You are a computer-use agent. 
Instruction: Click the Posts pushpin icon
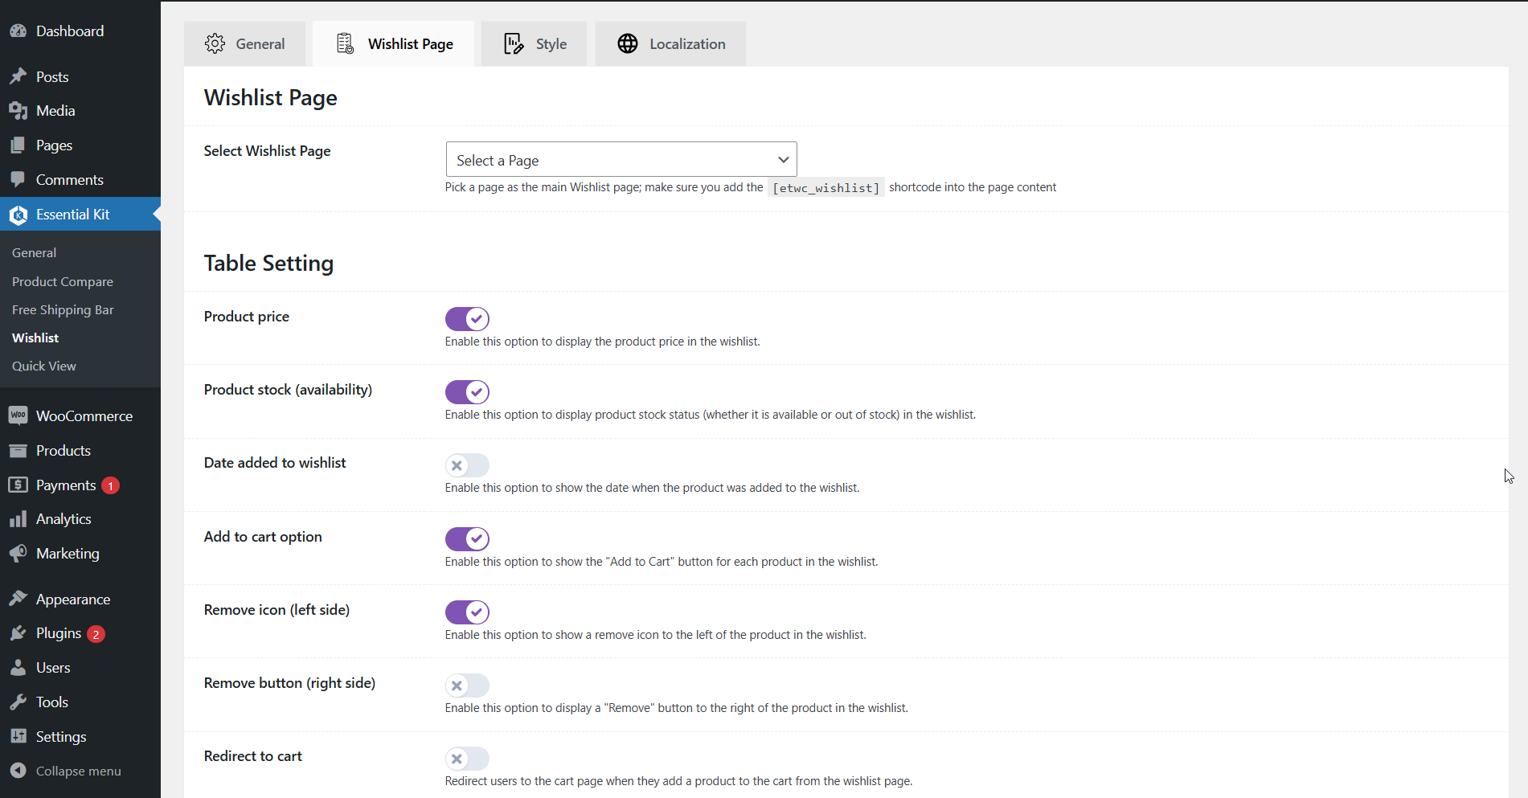(x=18, y=77)
